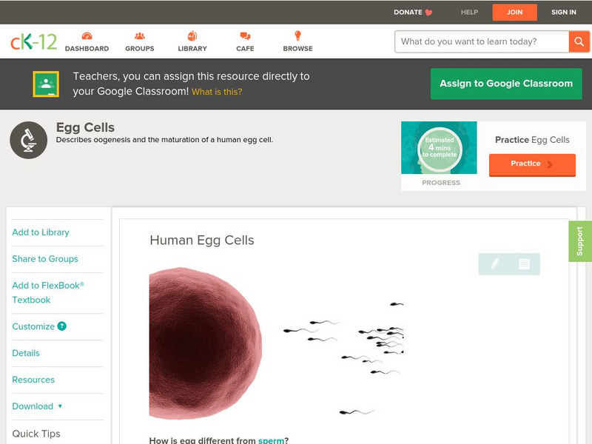Viewport: 592px width, 444px height.
Task: Click the search input field
Action: pos(482,41)
